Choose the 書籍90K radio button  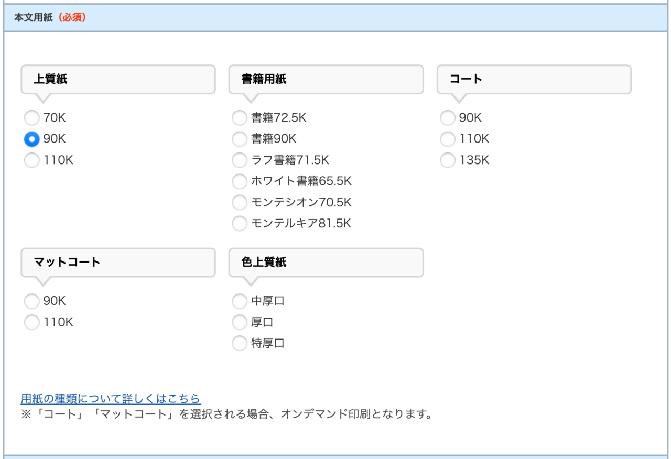(240, 139)
